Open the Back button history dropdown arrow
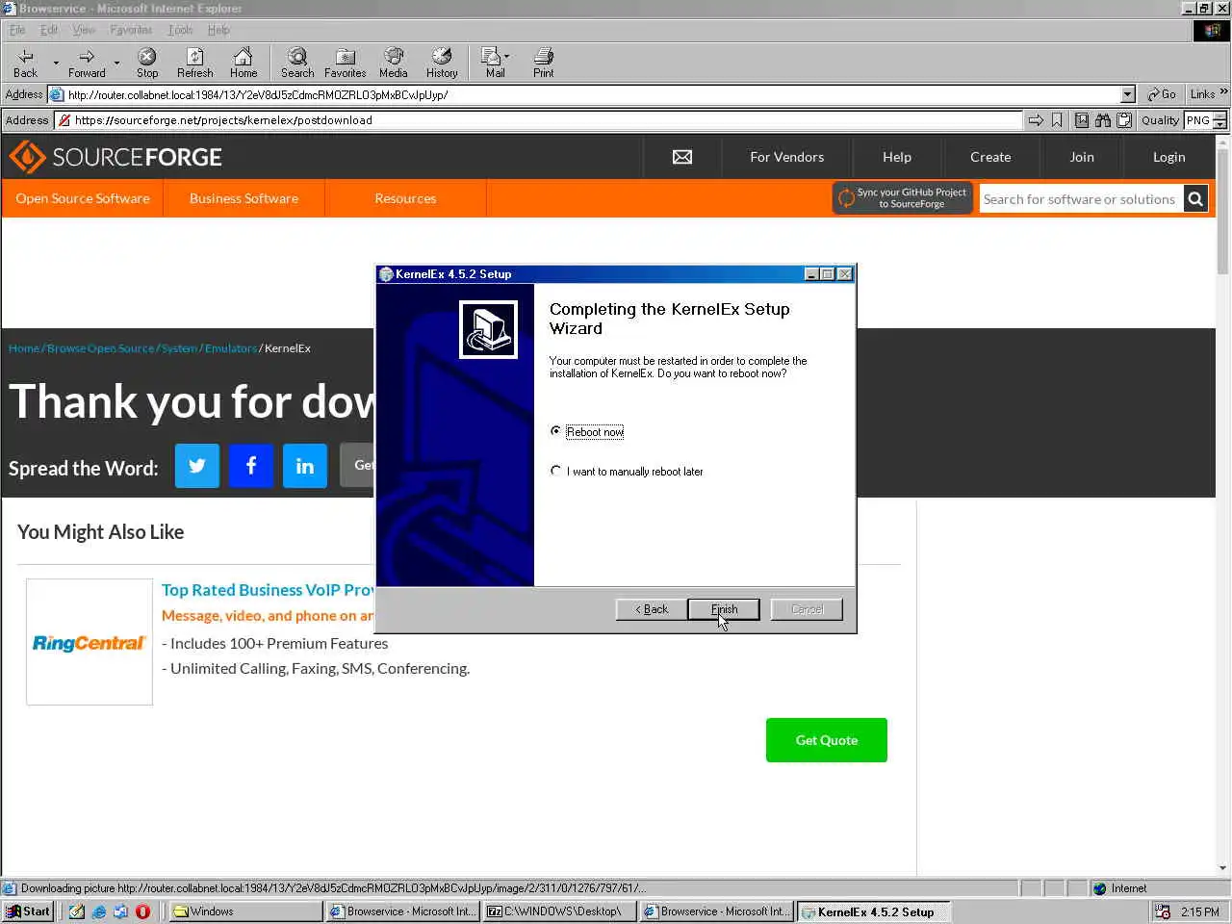This screenshot has height=924, width=1232. click(56, 64)
